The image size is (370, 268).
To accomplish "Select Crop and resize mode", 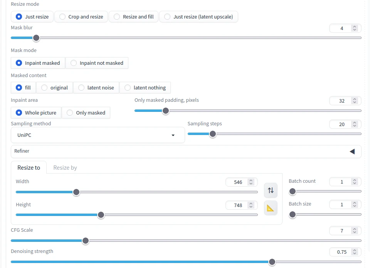I will click(81, 17).
